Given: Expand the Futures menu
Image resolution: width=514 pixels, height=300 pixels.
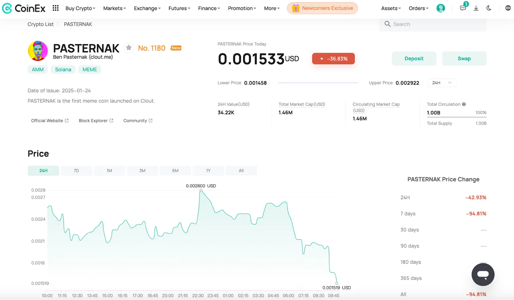Looking at the screenshot, I should click(x=179, y=8).
